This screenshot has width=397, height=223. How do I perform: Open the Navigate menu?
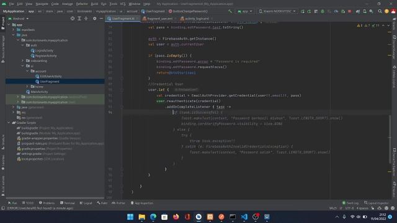(42, 4)
